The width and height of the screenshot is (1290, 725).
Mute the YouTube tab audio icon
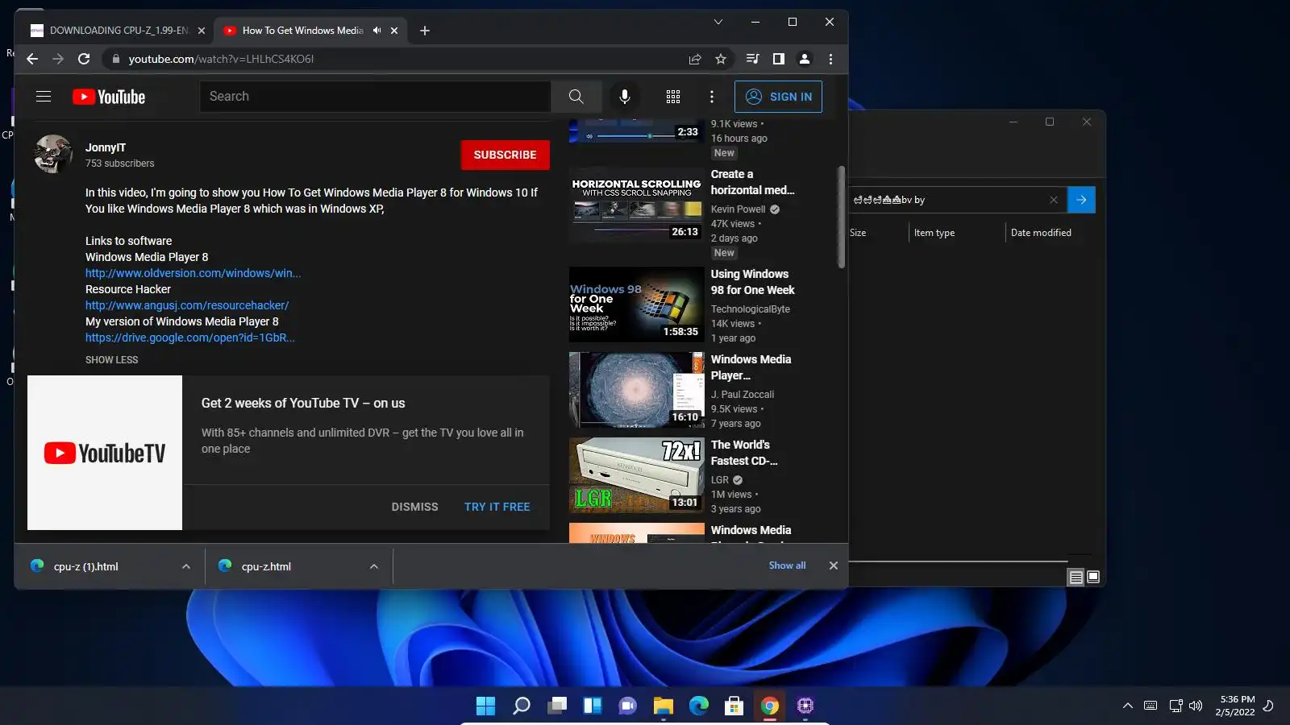(x=377, y=31)
